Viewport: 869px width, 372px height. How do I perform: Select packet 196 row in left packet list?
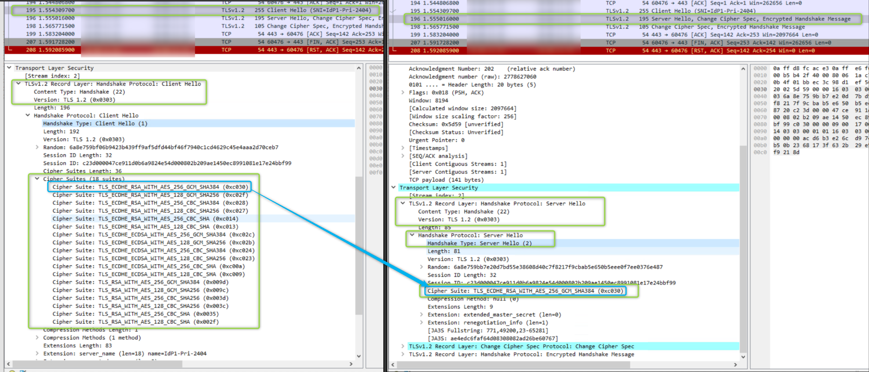coord(194,18)
